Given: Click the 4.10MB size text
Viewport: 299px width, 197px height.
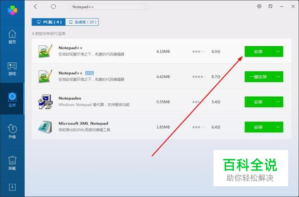Looking at the screenshot, I should (x=163, y=52).
